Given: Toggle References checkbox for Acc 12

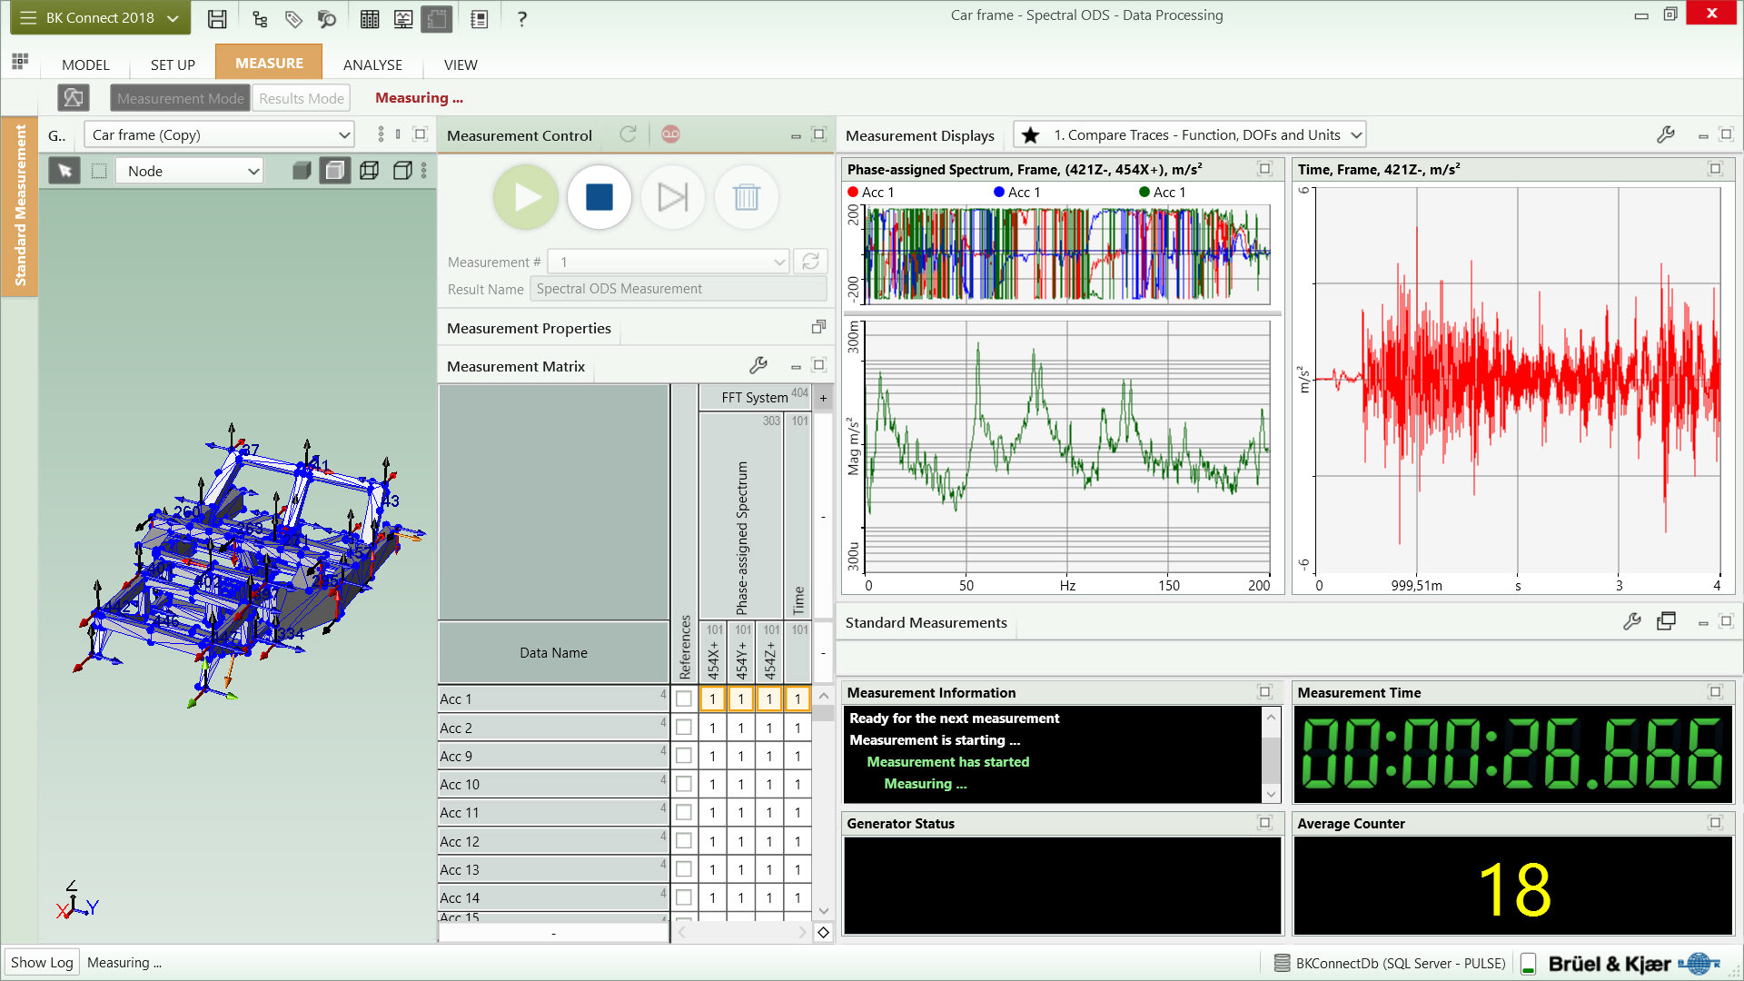Looking at the screenshot, I should coord(684,841).
